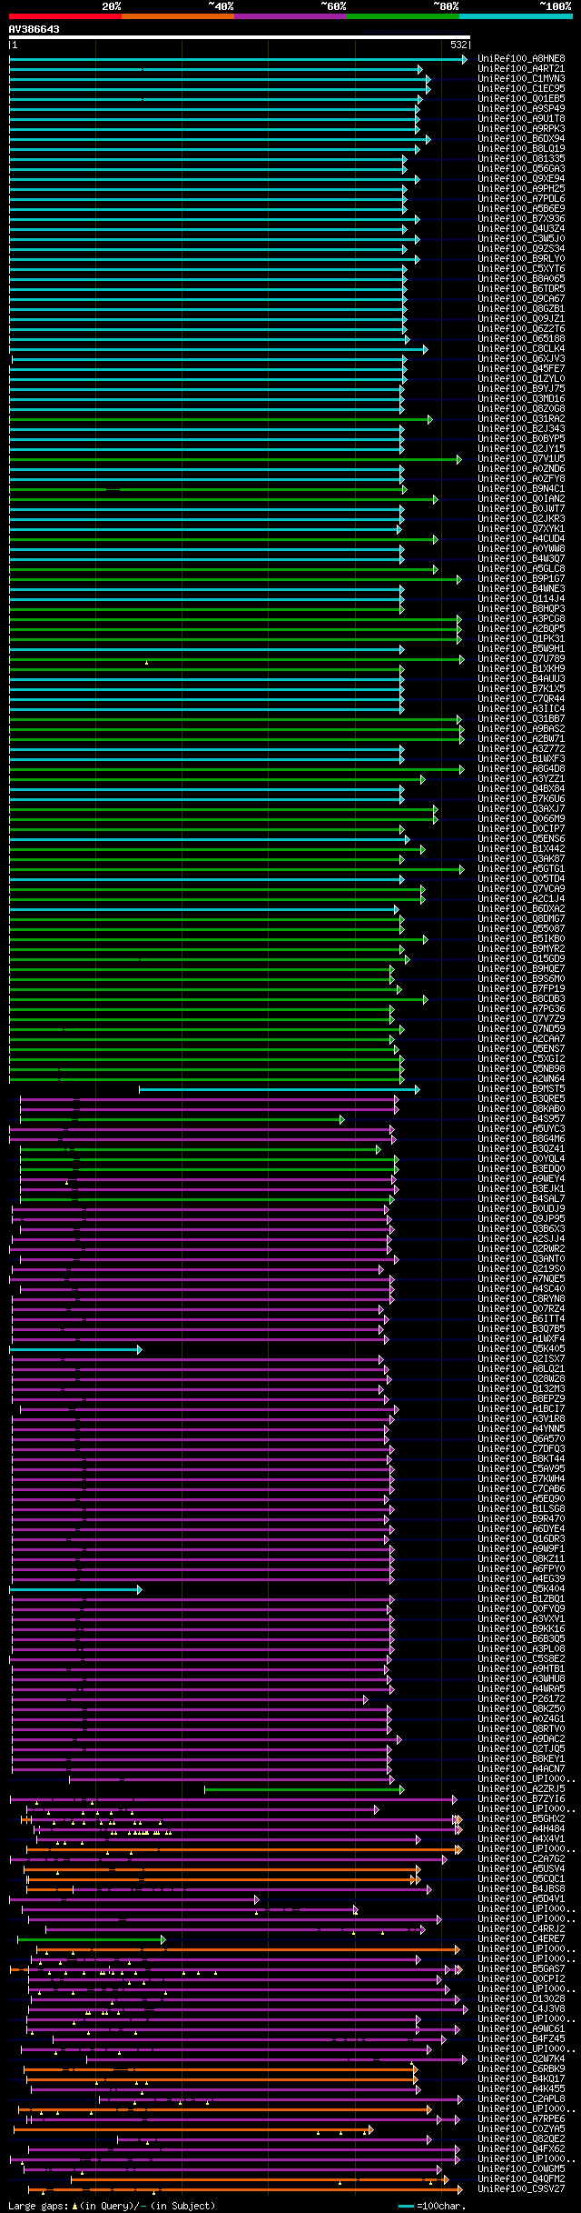Screen dimensions: 581x2213
Task: Select the UniRef100_C4ERE7 label
Action: 521,1939
